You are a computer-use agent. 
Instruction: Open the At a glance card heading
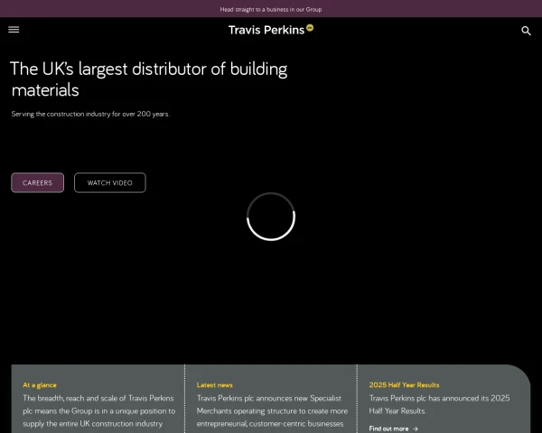[x=40, y=385]
